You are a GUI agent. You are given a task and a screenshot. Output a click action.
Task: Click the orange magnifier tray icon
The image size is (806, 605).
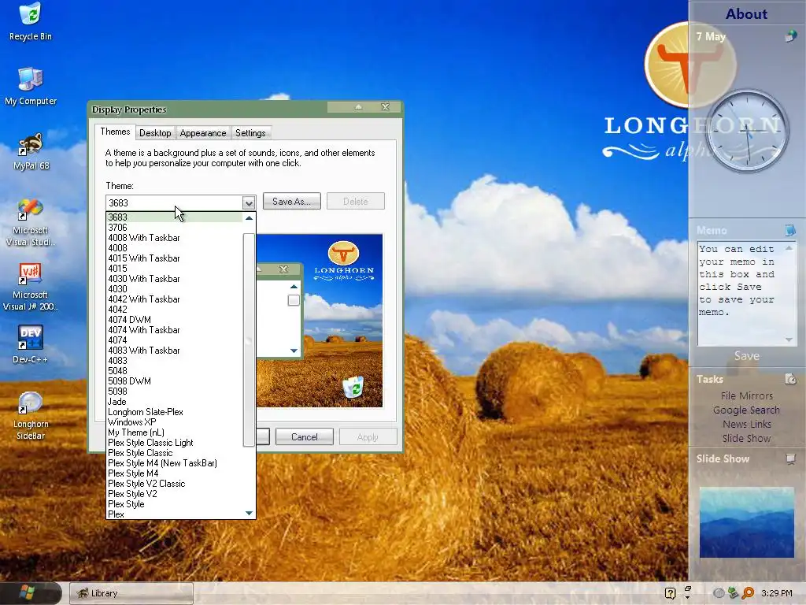(x=748, y=592)
